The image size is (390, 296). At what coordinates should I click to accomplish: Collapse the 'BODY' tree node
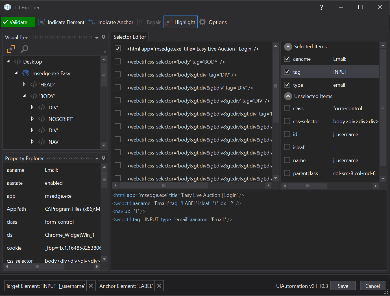point(24,96)
